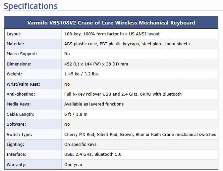Click the Anti-ghosting: label
This screenshot has width=223, height=171.
[21, 94]
